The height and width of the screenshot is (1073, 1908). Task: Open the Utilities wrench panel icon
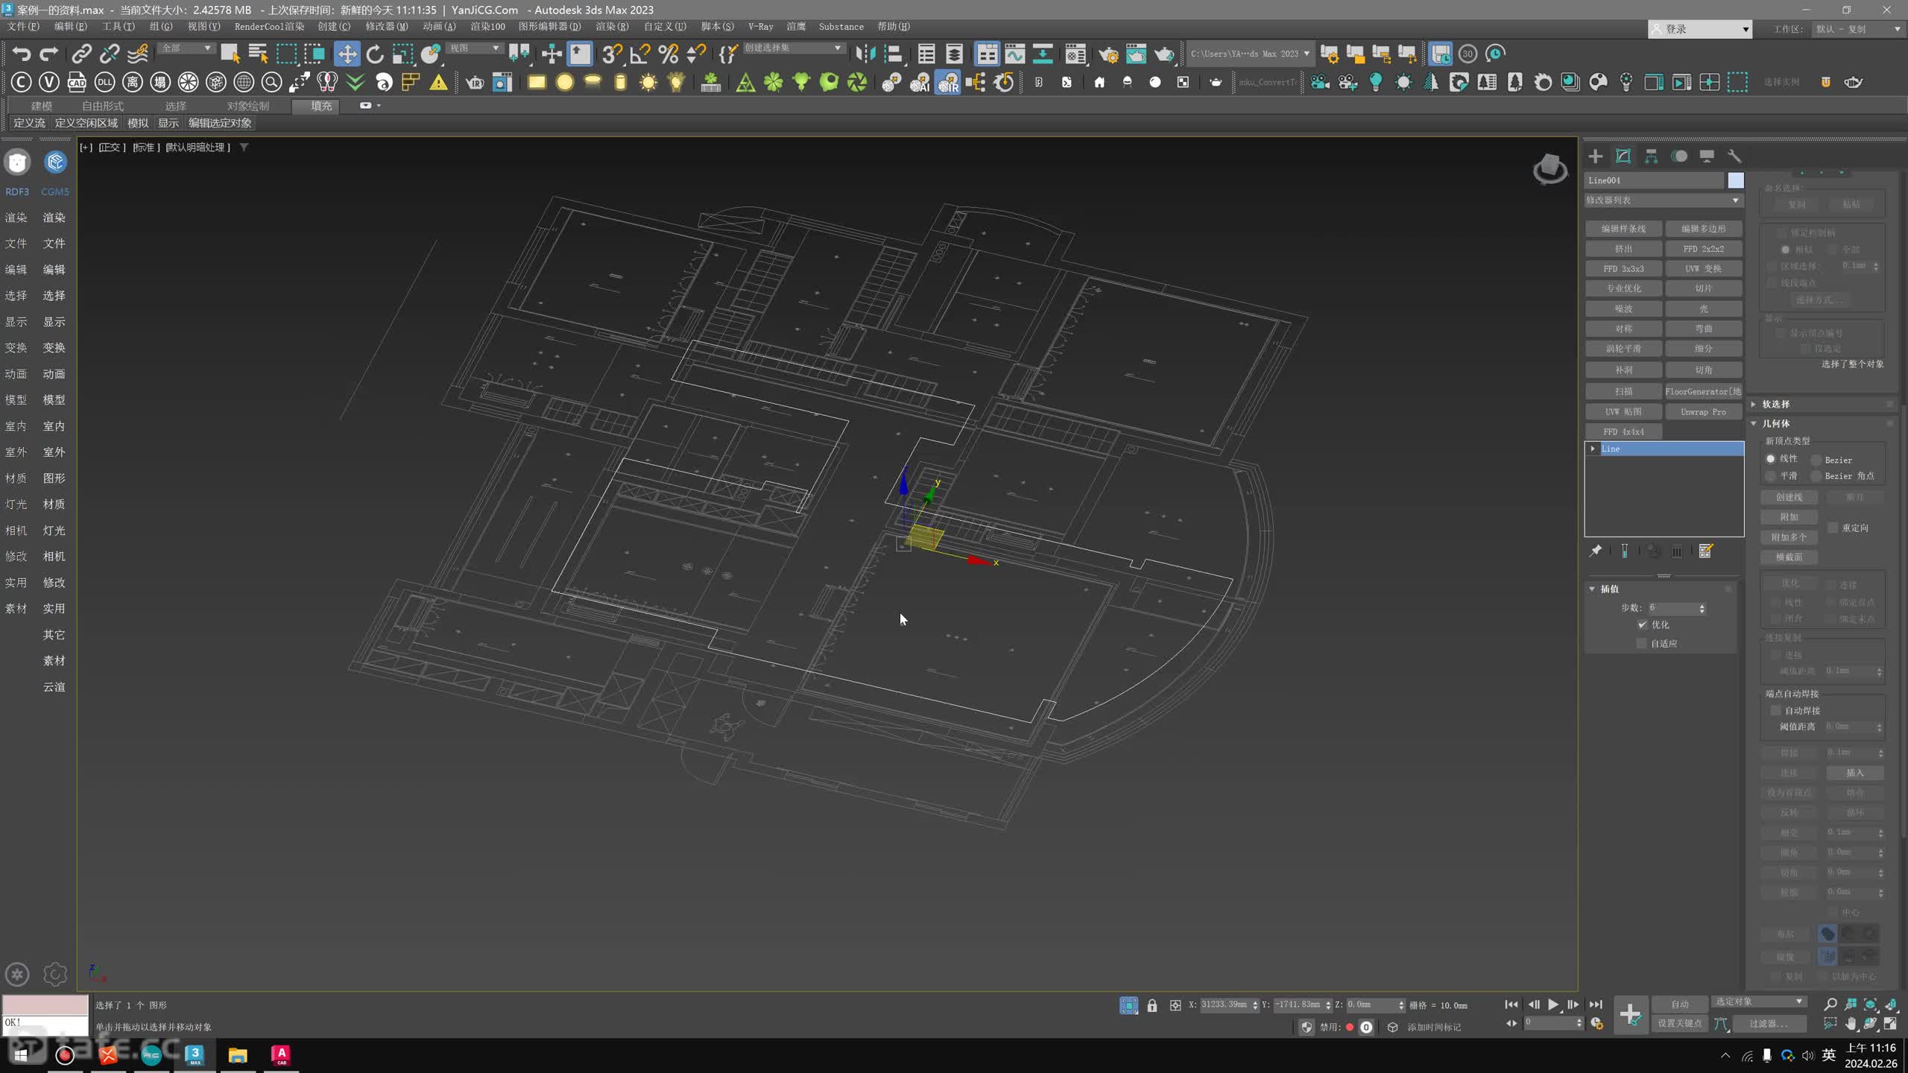pyautogui.click(x=1734, y=156)
